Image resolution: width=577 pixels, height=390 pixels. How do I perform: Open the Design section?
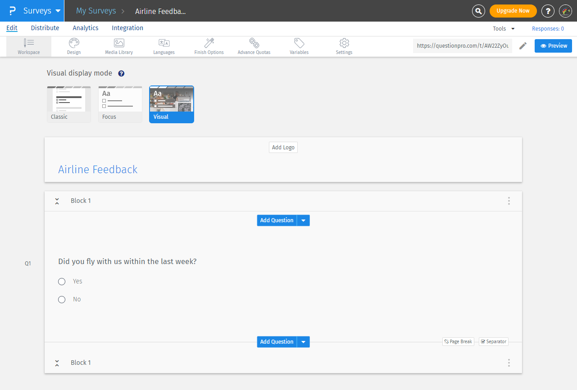click(x=73, y=46)
